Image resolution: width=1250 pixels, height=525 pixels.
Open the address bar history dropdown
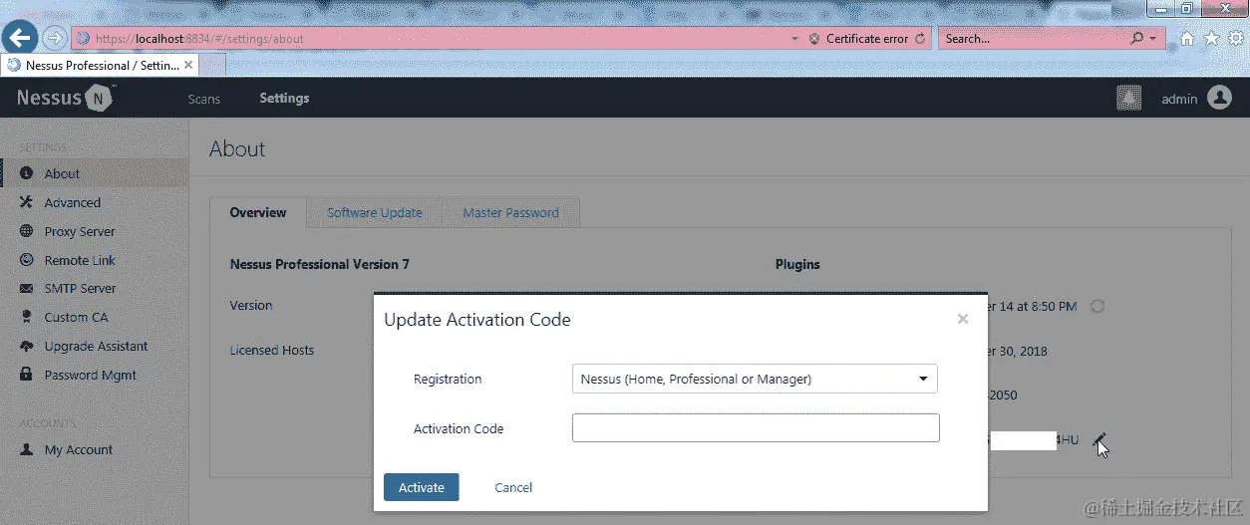tap(795, 39)
